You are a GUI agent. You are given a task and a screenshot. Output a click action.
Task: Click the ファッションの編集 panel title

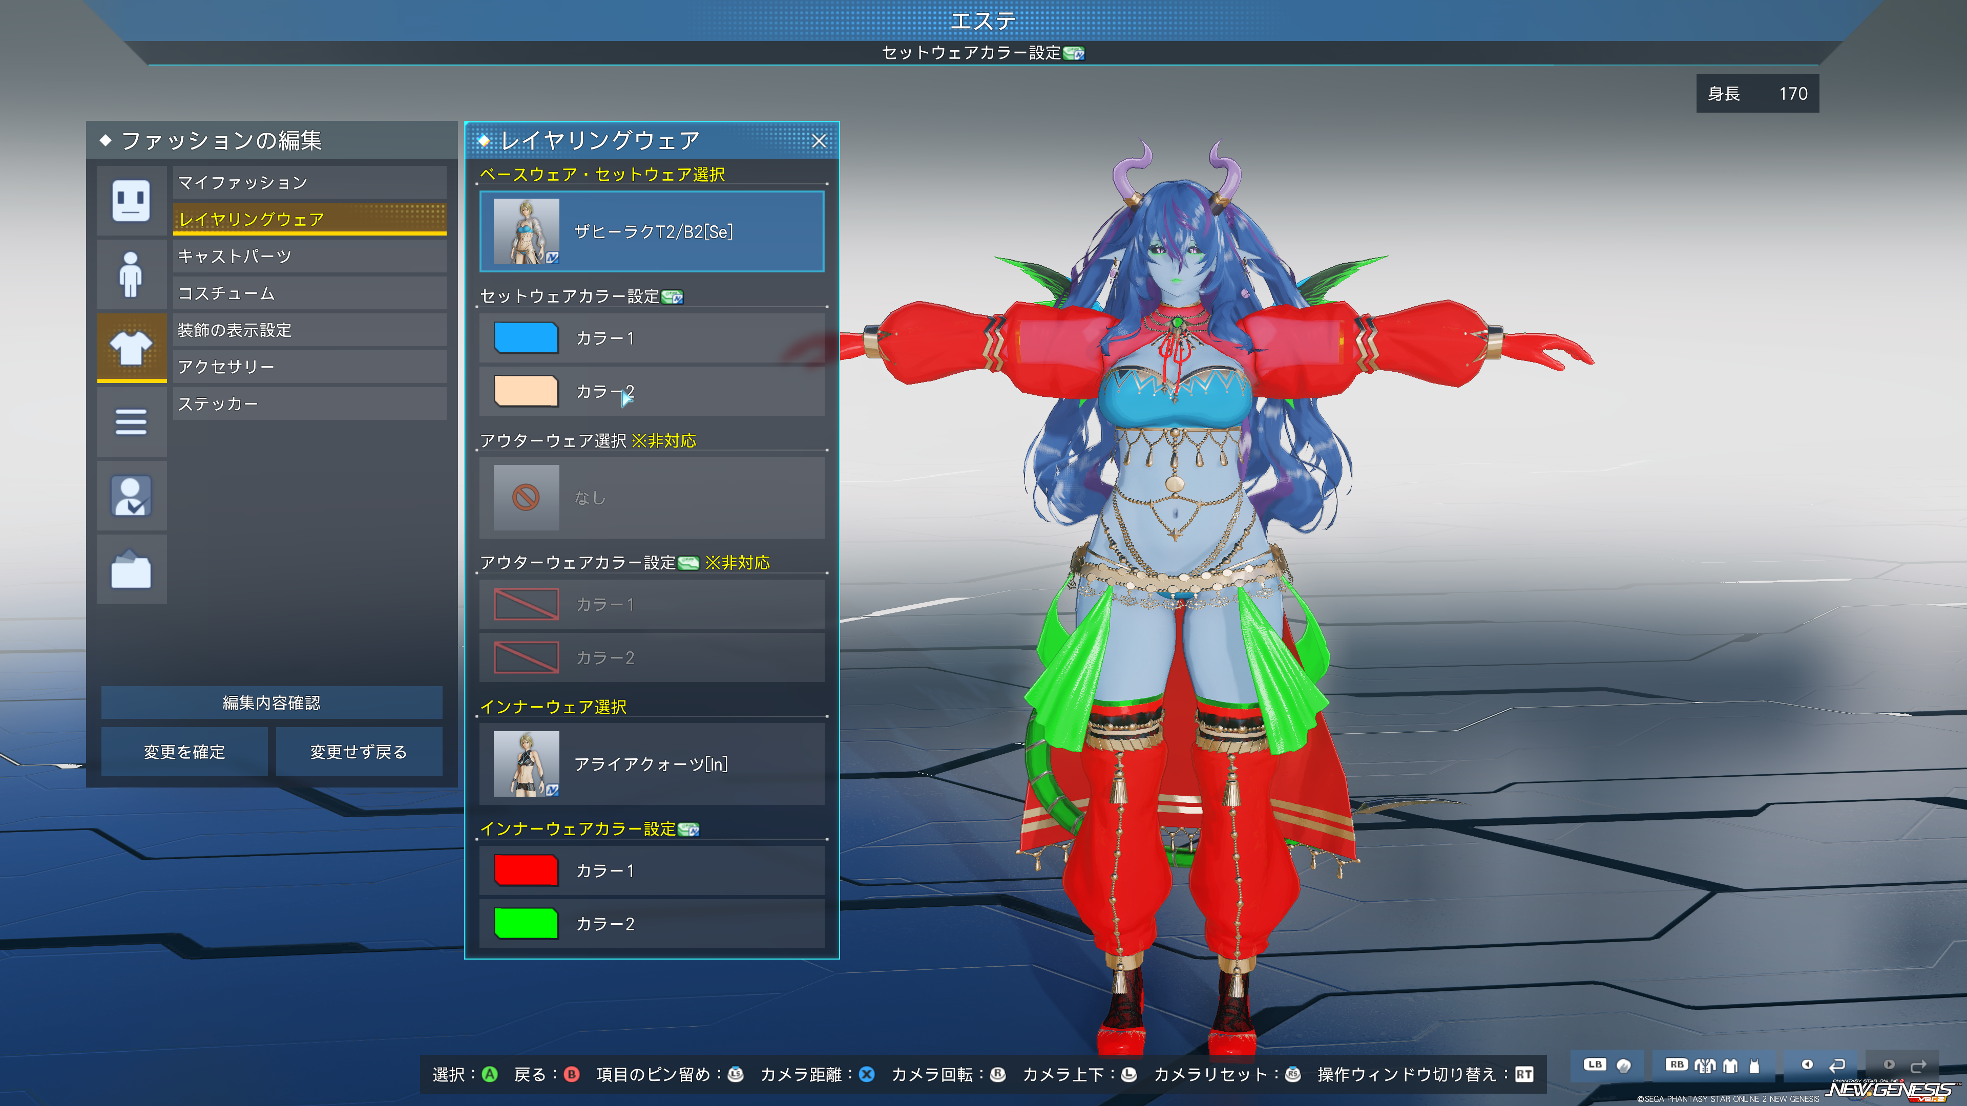pos(221,140)
